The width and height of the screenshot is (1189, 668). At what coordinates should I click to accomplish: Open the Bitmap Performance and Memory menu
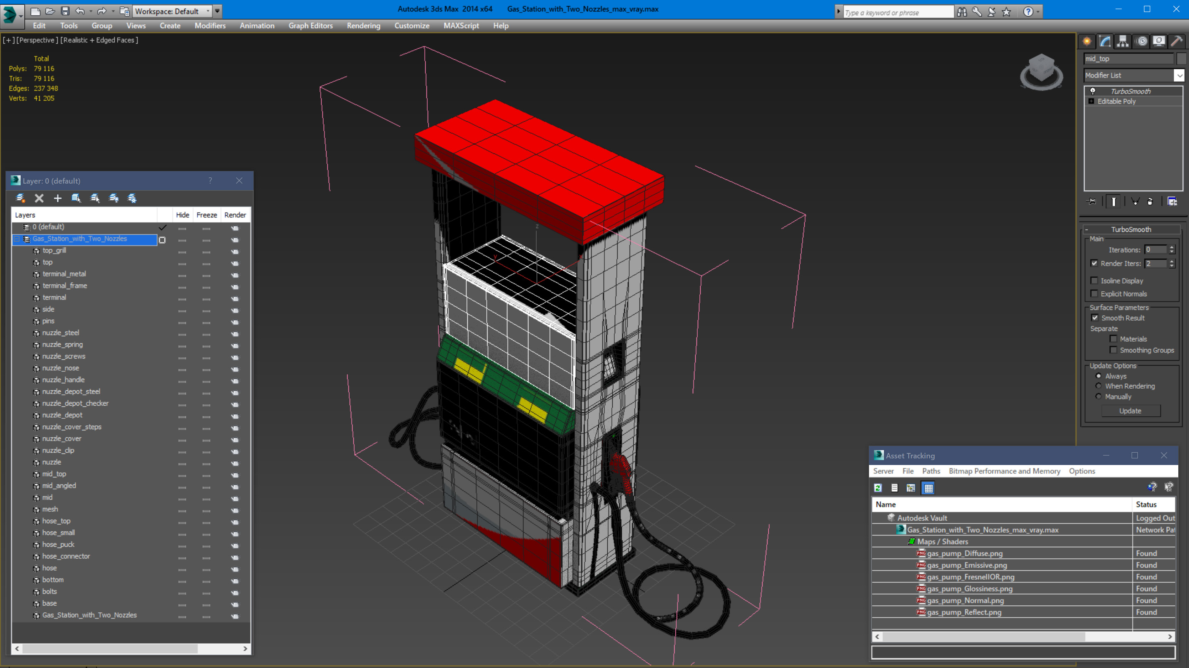[x=1004, y=471]
